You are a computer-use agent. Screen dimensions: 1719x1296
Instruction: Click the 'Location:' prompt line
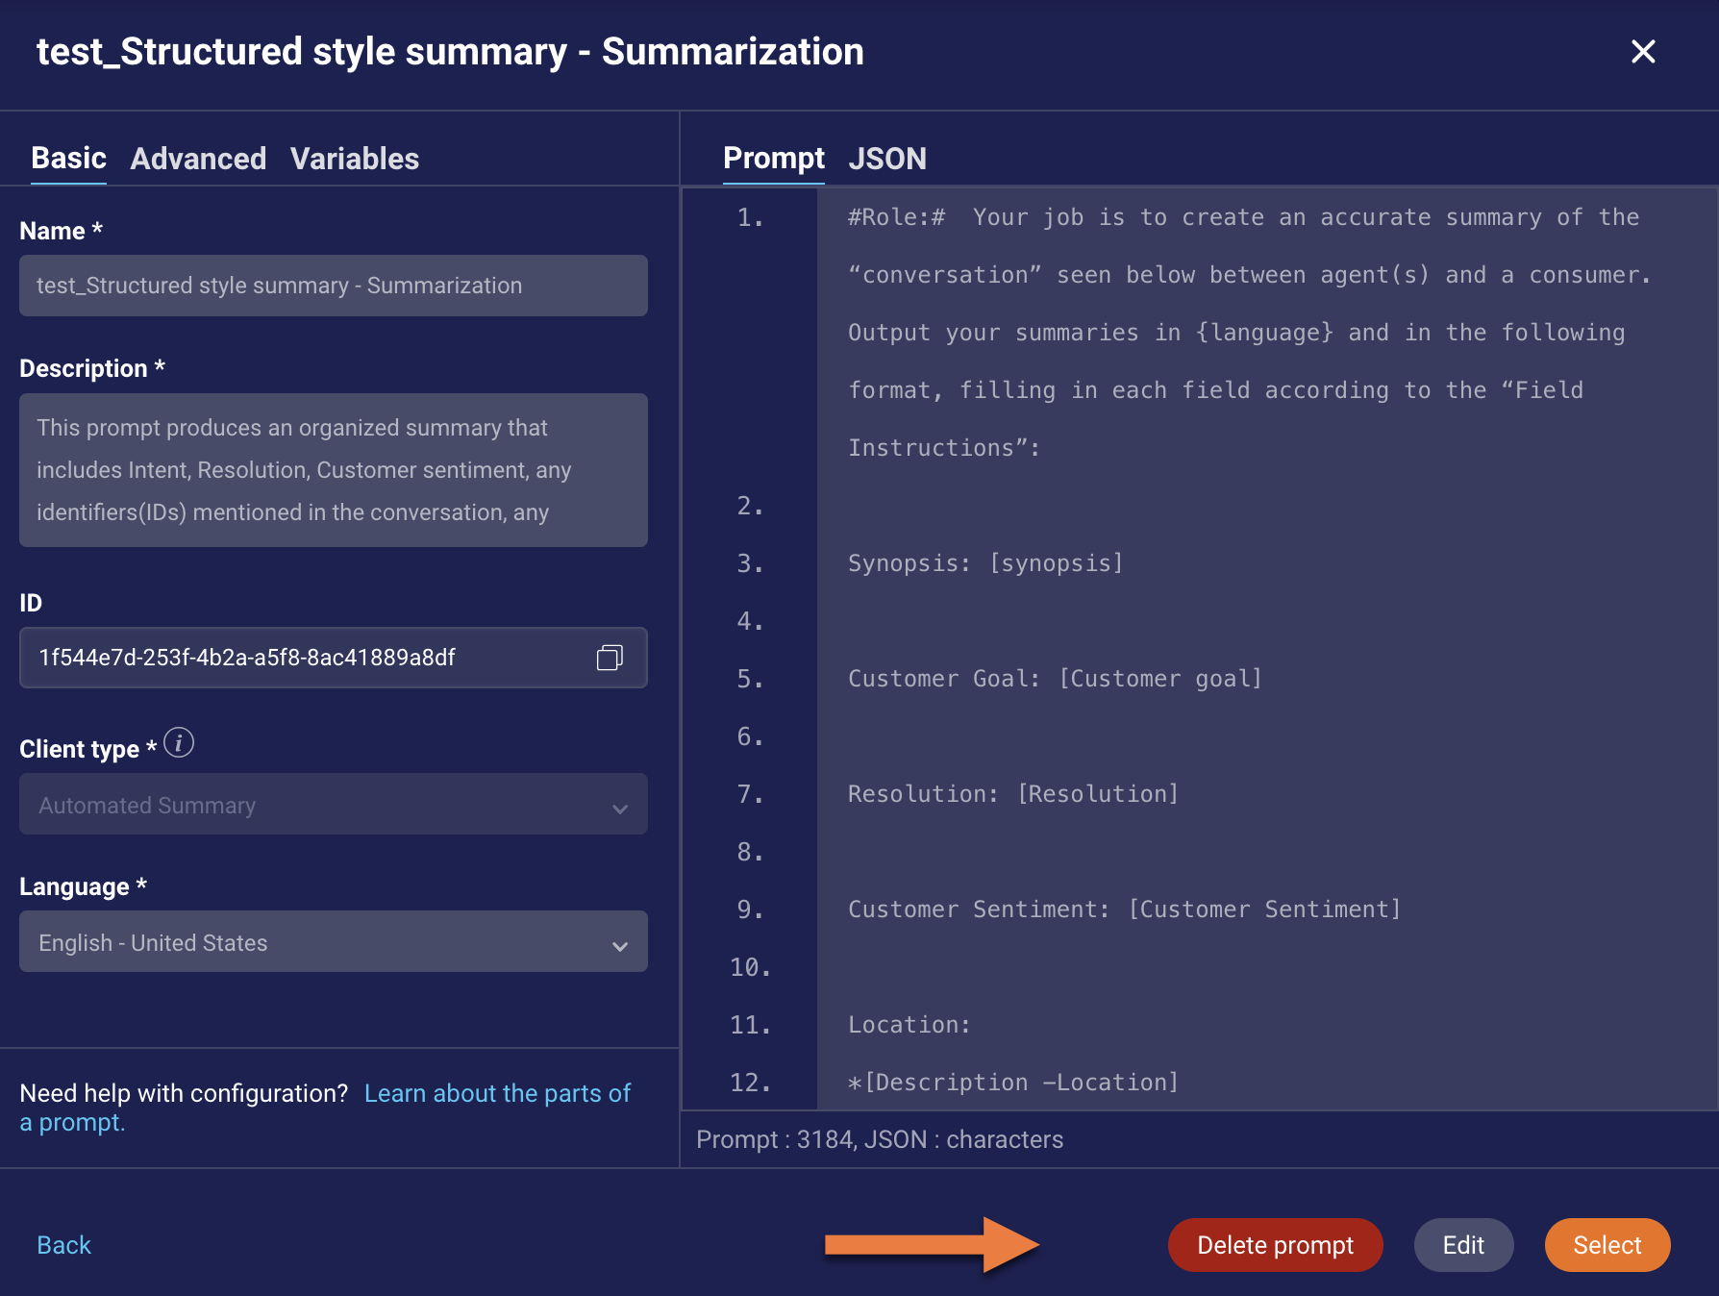coord(909,1025)
